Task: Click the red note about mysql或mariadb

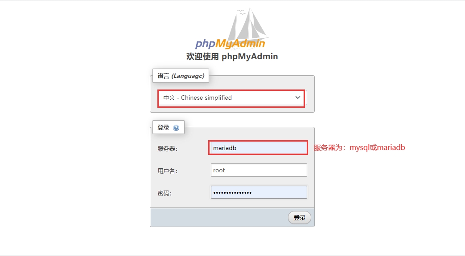Action: click(x=359, y=147)
